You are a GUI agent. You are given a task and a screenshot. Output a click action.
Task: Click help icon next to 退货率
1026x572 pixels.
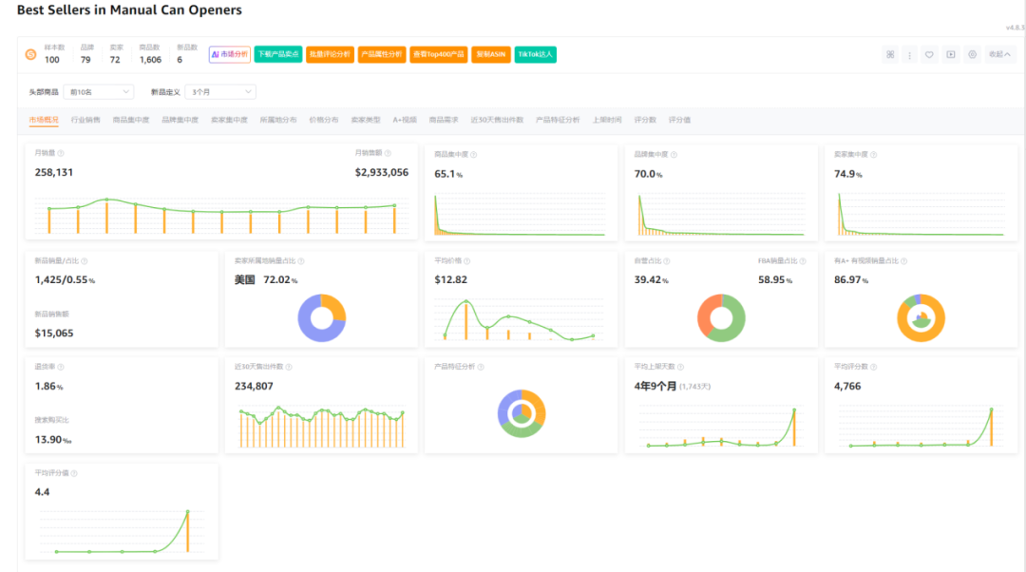tap(61, 367)
